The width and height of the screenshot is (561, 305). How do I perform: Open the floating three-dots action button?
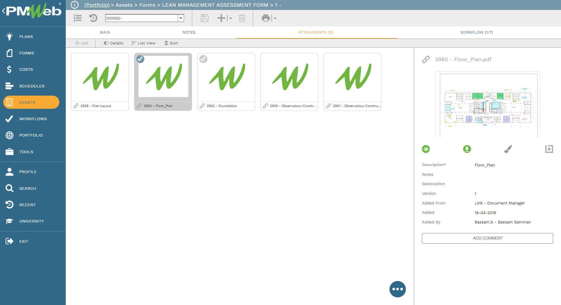tap(397, 289)
